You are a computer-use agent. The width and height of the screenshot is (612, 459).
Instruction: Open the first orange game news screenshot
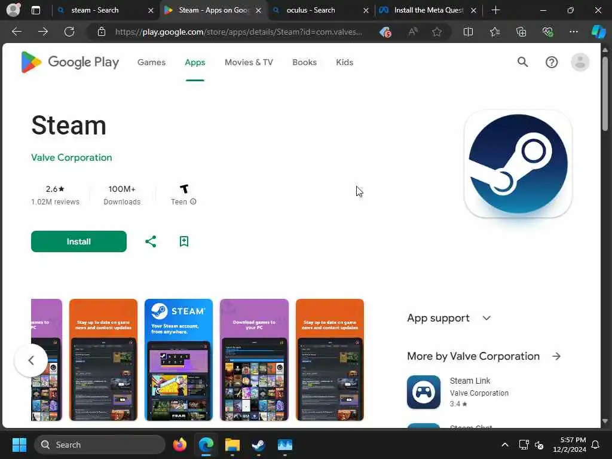pos(103,360)
